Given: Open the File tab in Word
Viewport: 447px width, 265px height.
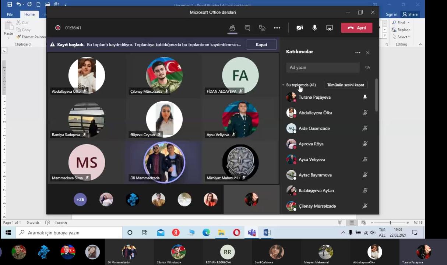Looking at the screenshot, I should (x=10, y=14).
